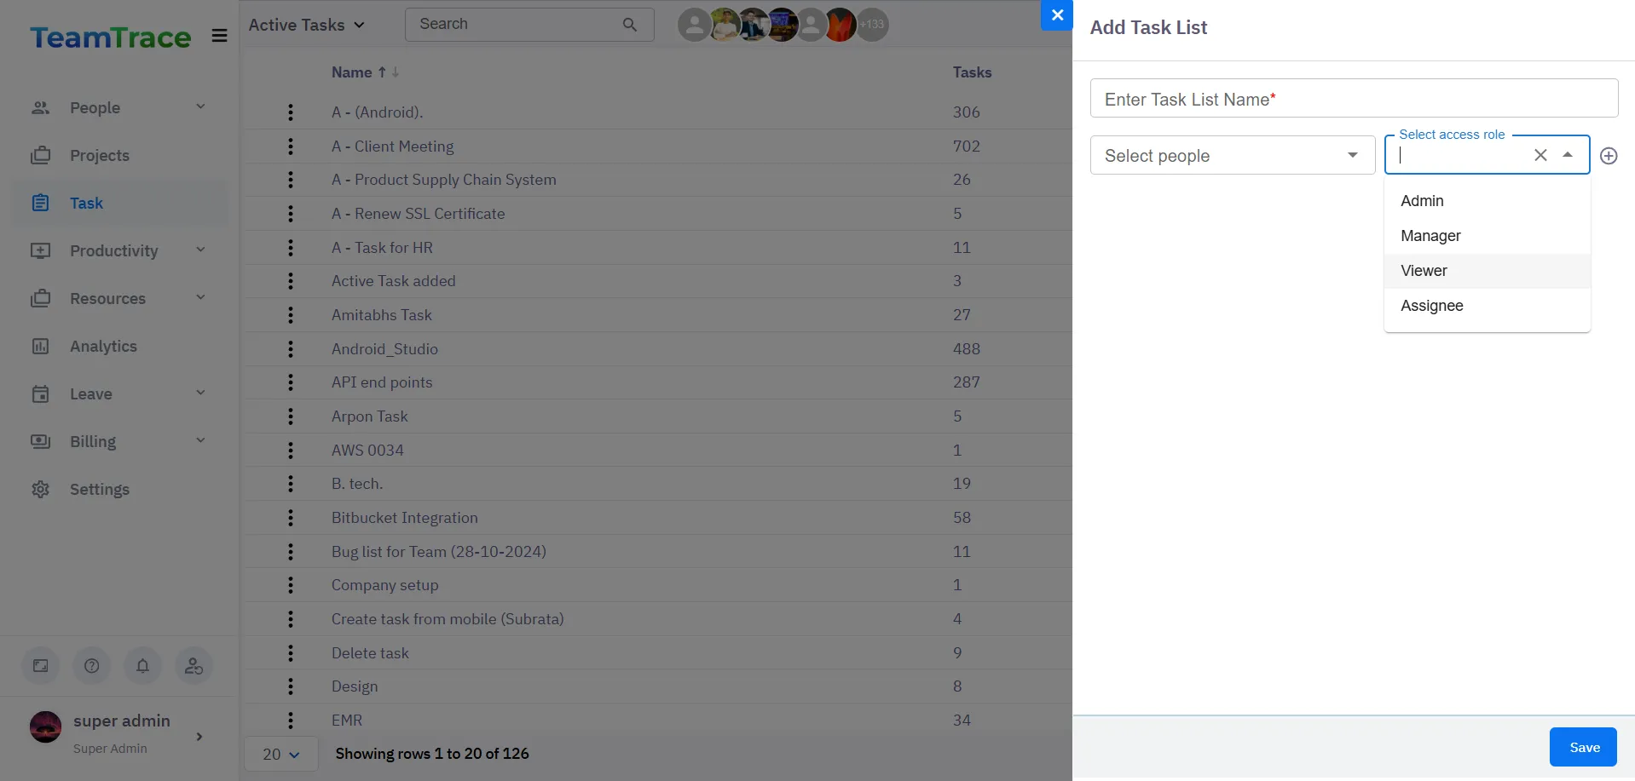Select Manager access role option
Screen dimensions: 1635x781
click(1430, 236)
